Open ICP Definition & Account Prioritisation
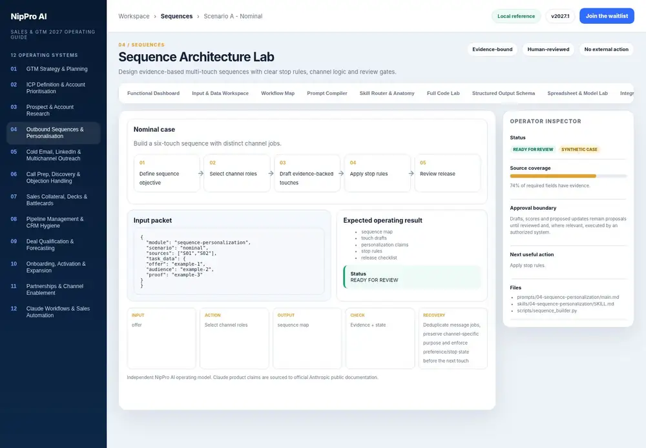 53,88
